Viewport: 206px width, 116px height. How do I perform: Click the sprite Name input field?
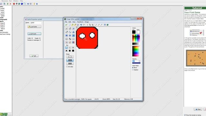[x=36, y=23]
